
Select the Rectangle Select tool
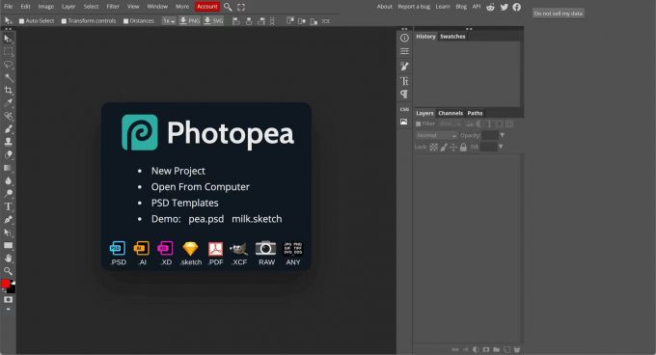click(x=8, y=52)
